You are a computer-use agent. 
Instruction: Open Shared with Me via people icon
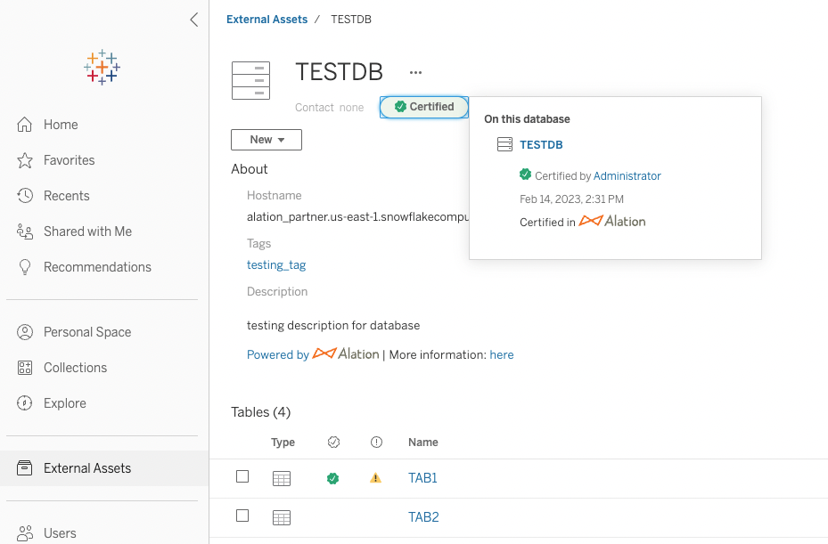(x=24, y=231)
